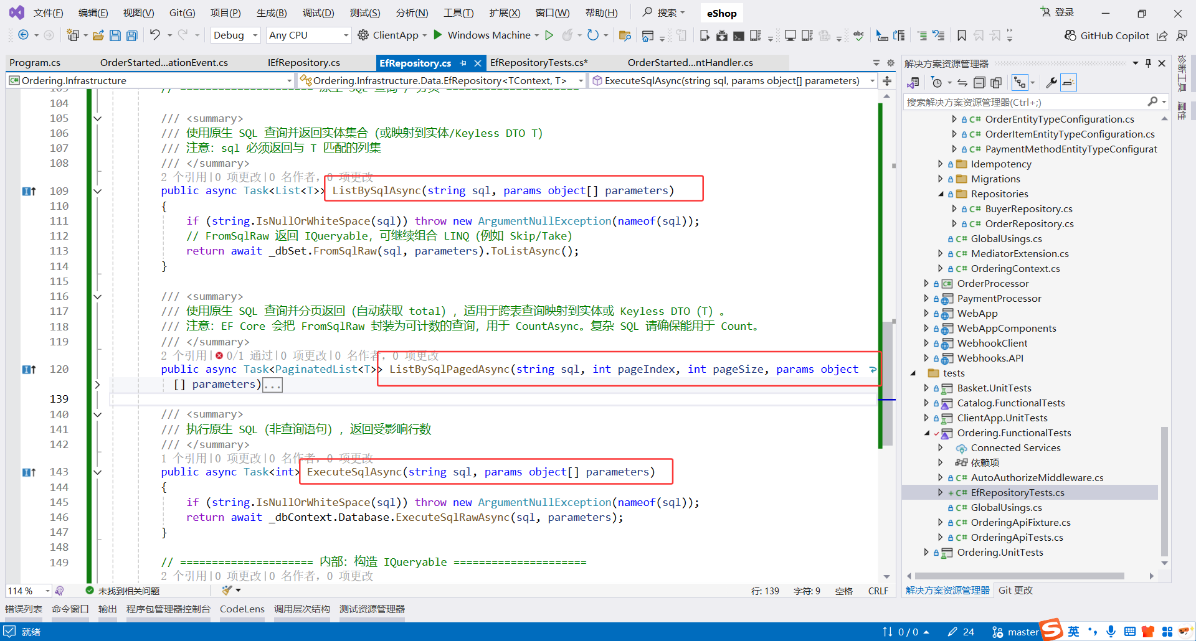1196x641 pixels.
Task: Click the Sogou input method icon in the taskbar
Action: [x=1051, y=630]
